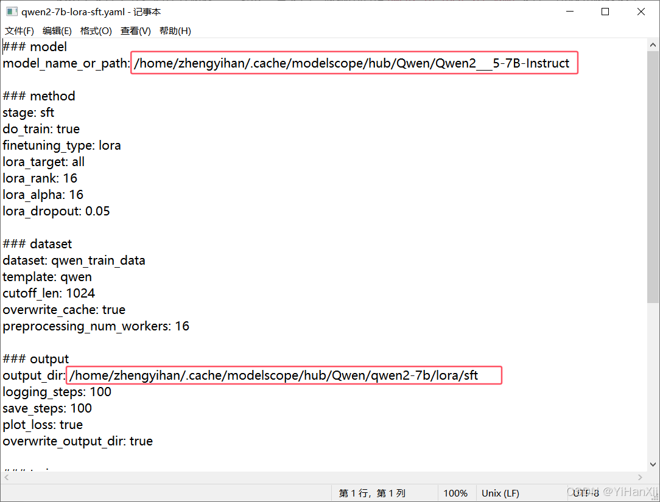This screenshot has height=502, width=660.
Task: Click the output_dir key text
Action: pos(33,375)
